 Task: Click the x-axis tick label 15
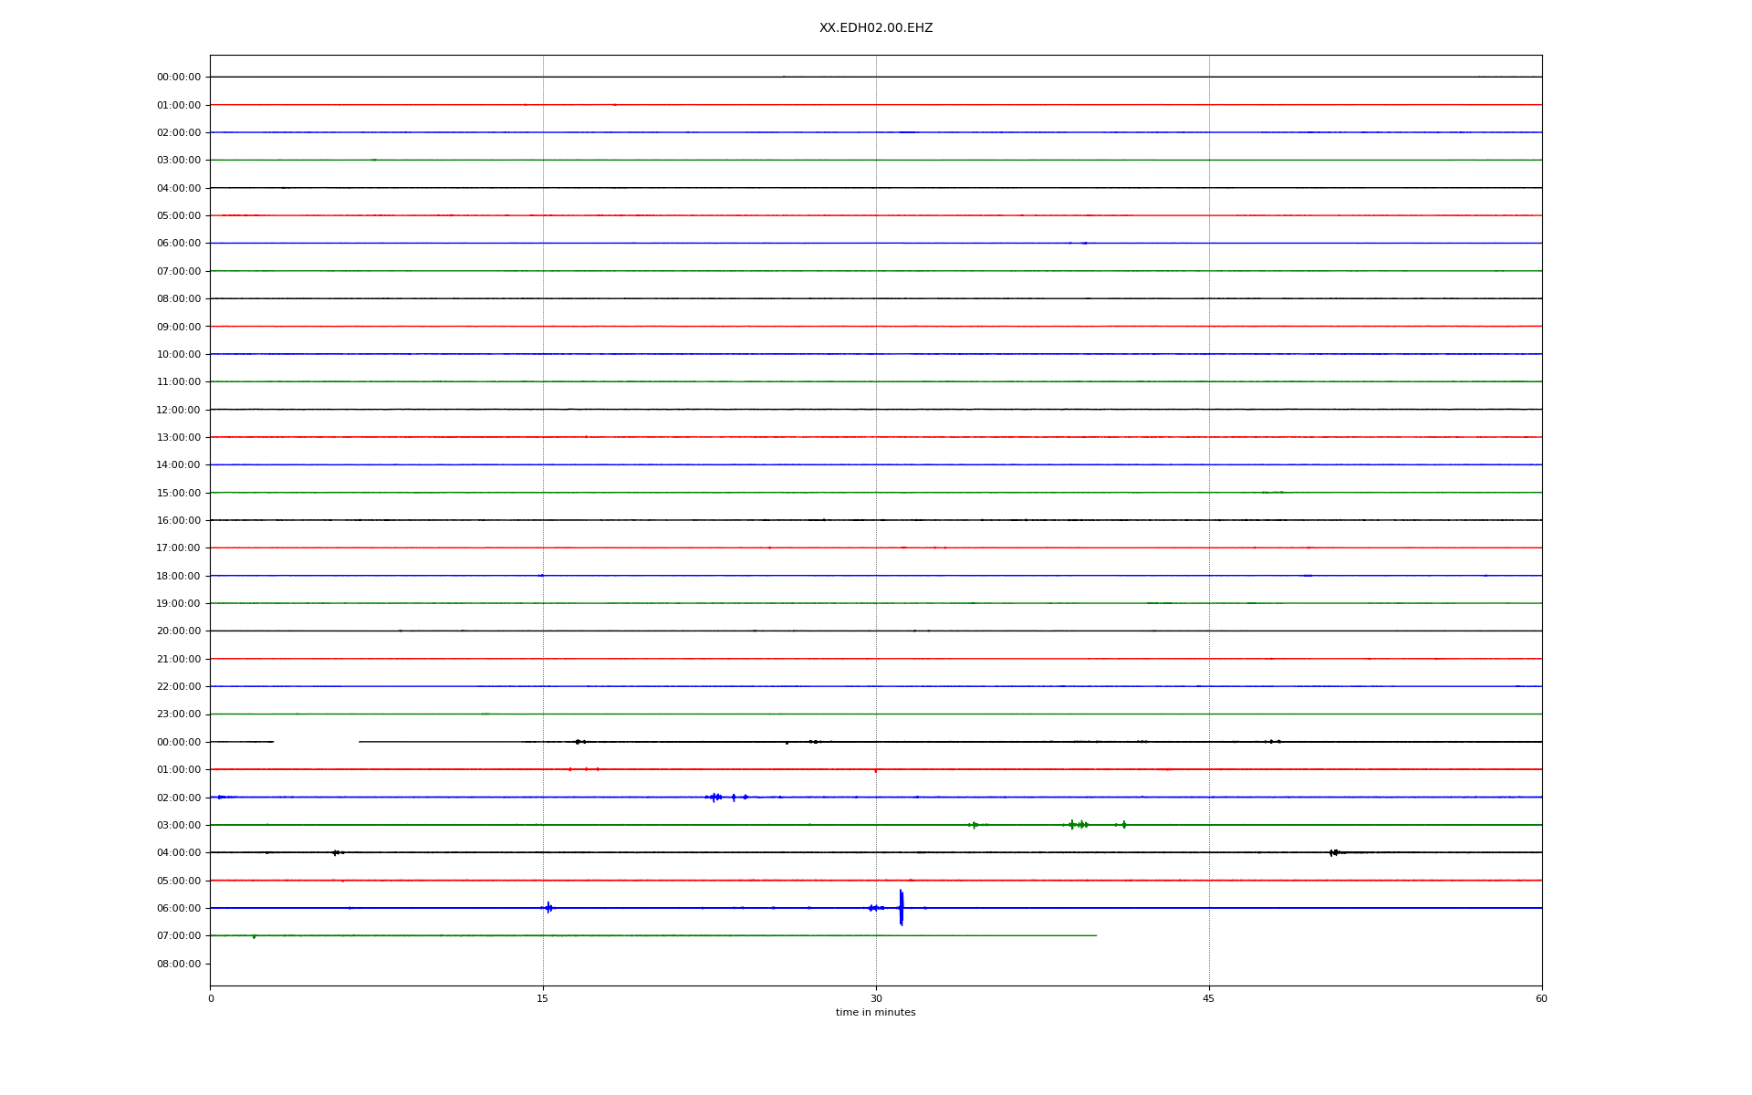point(543,998)
